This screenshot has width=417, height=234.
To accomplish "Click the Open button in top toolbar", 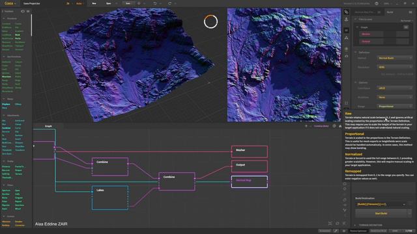I will coord(109,3).
